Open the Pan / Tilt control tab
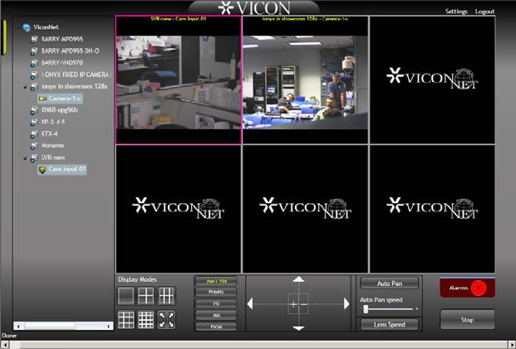 (x=216, y=281)
